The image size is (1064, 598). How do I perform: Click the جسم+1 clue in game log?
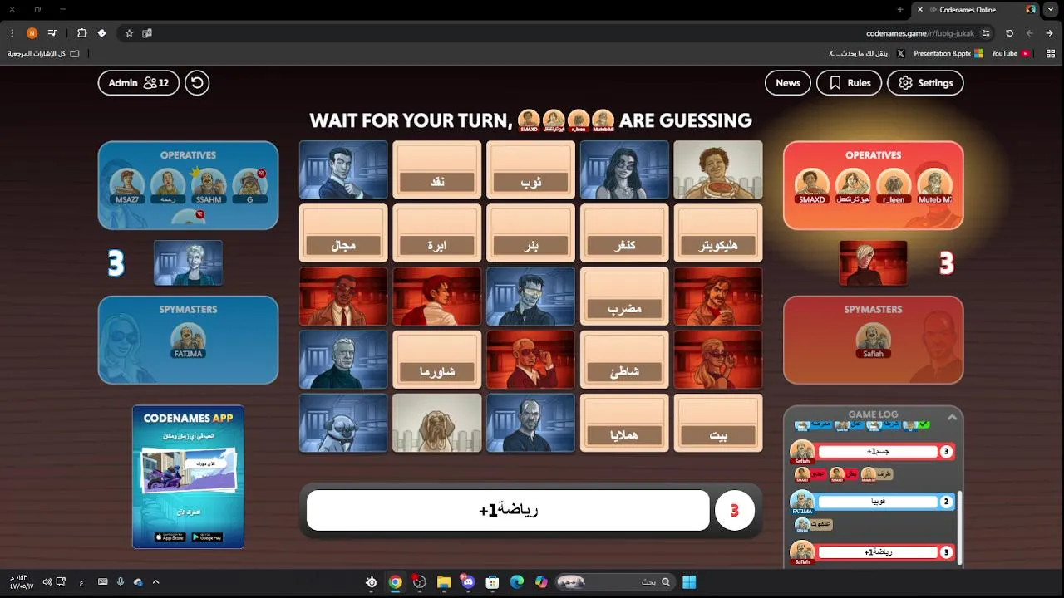tap(879, 452)
